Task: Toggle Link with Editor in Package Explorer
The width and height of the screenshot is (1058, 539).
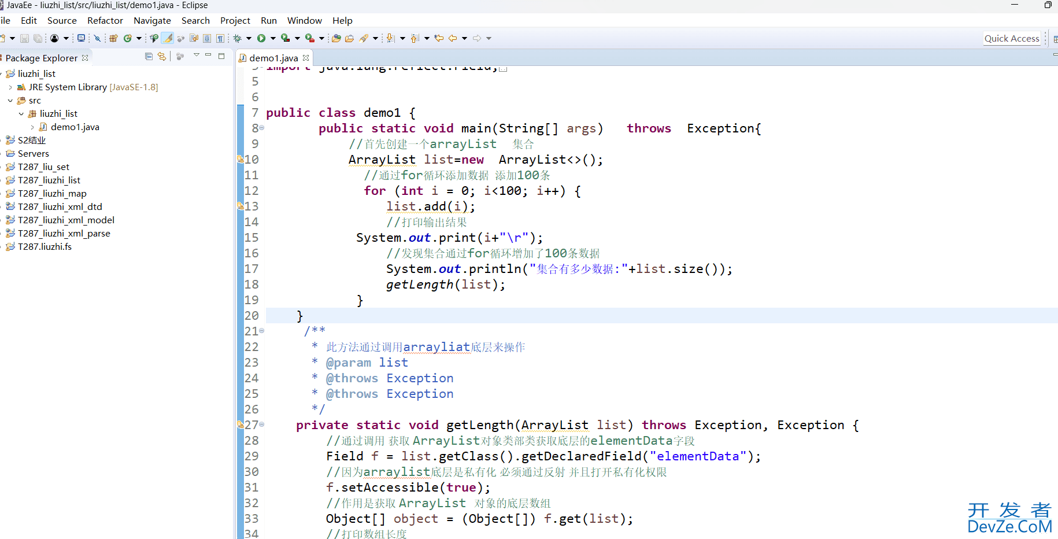Action: click(162, 56)
